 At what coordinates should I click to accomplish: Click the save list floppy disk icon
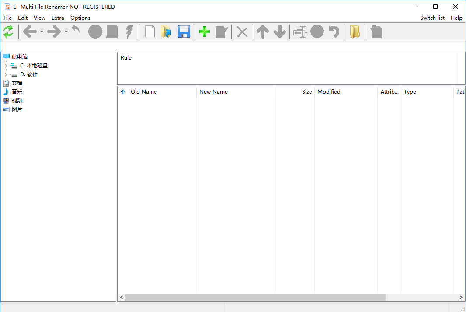[184, 31]
